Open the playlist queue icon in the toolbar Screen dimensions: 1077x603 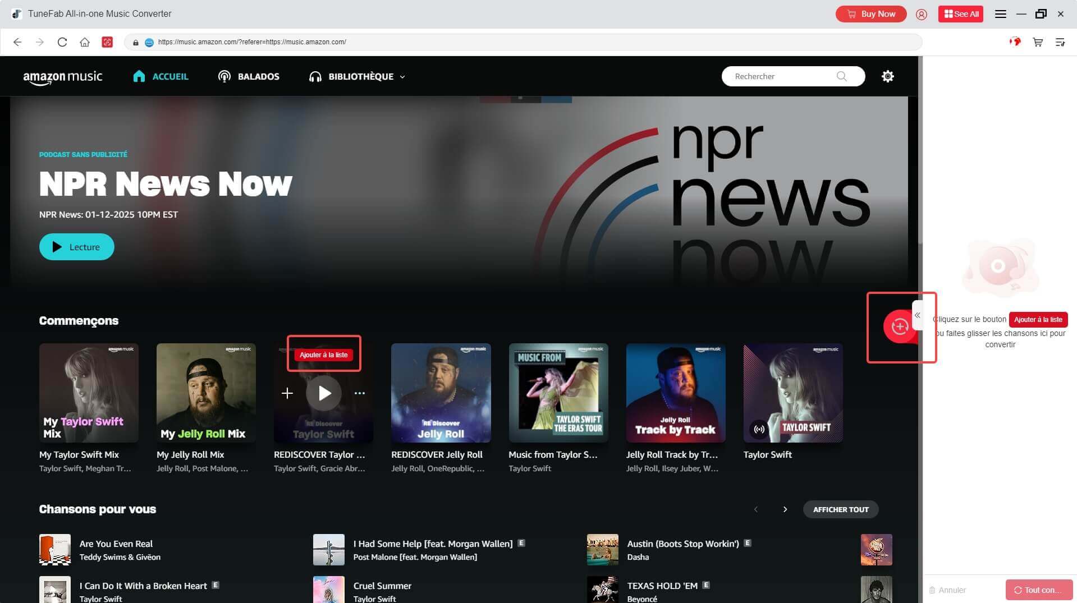click(x=1060, y=42)
